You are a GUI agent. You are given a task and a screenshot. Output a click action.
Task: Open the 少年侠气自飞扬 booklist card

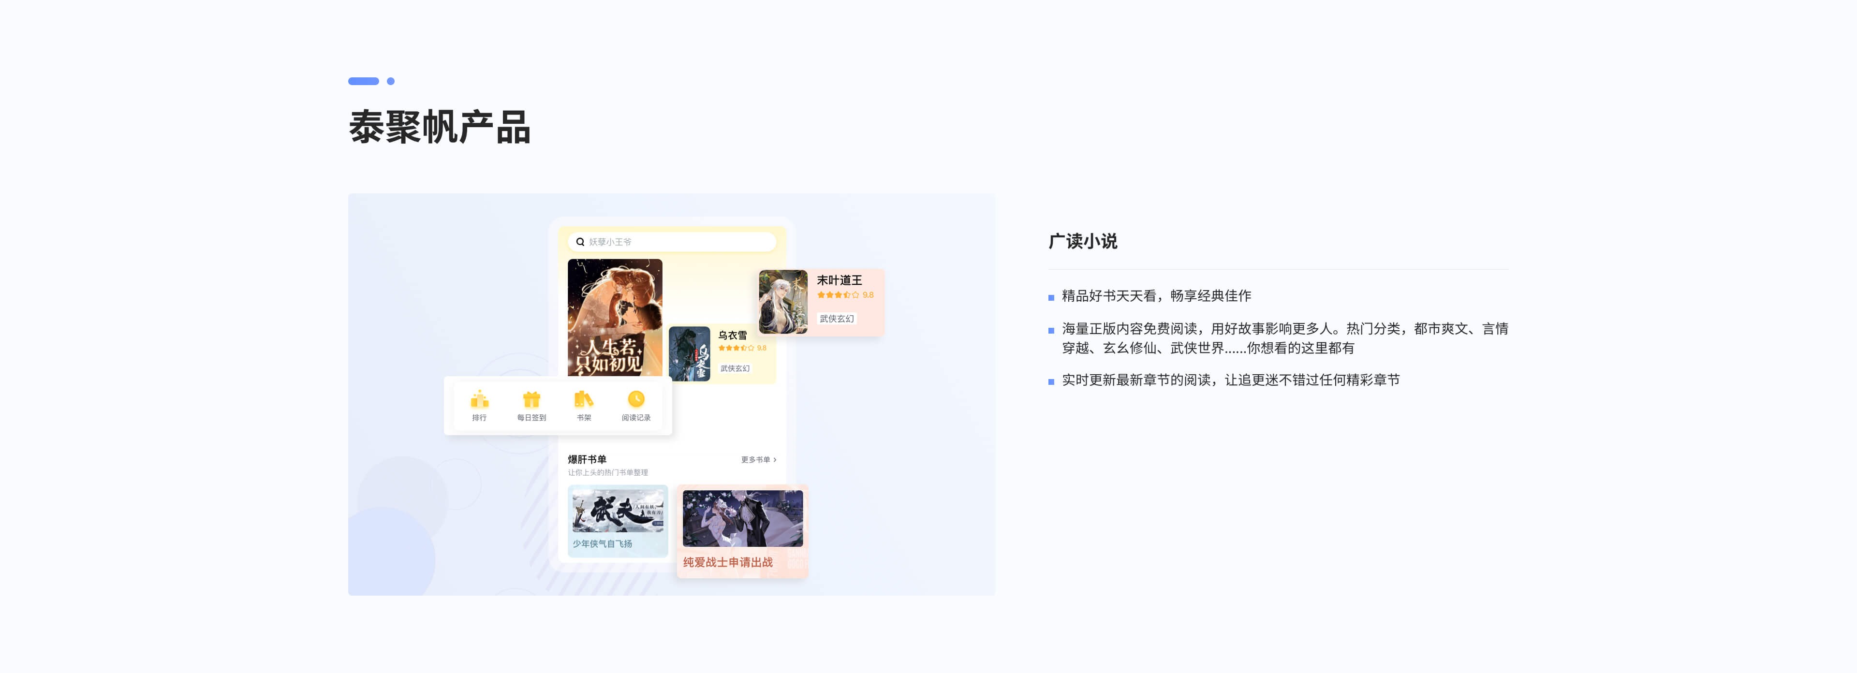pyautogui.click(x=618, y=520)
